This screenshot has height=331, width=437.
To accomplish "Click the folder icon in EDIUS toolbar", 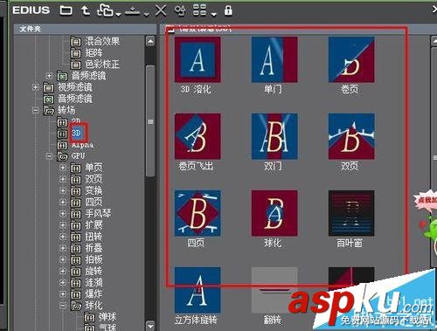I will click(66, 10).
